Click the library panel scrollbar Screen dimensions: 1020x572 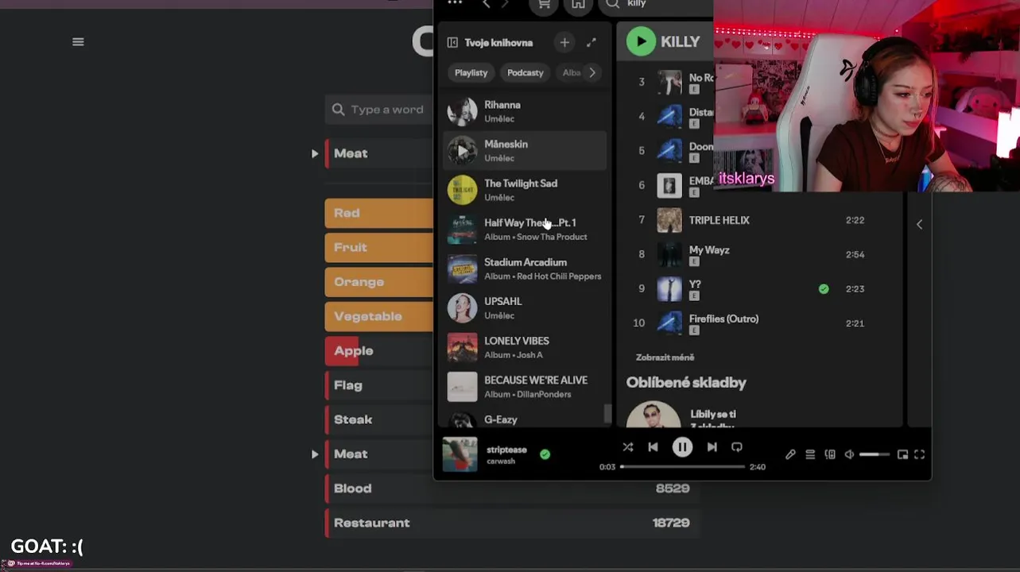[x=608, y=414]
